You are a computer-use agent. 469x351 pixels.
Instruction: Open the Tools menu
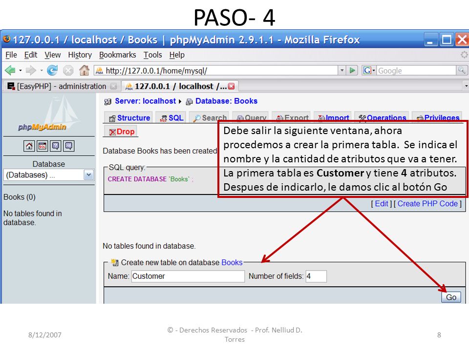pyautogui.click(x=152, y=55)
